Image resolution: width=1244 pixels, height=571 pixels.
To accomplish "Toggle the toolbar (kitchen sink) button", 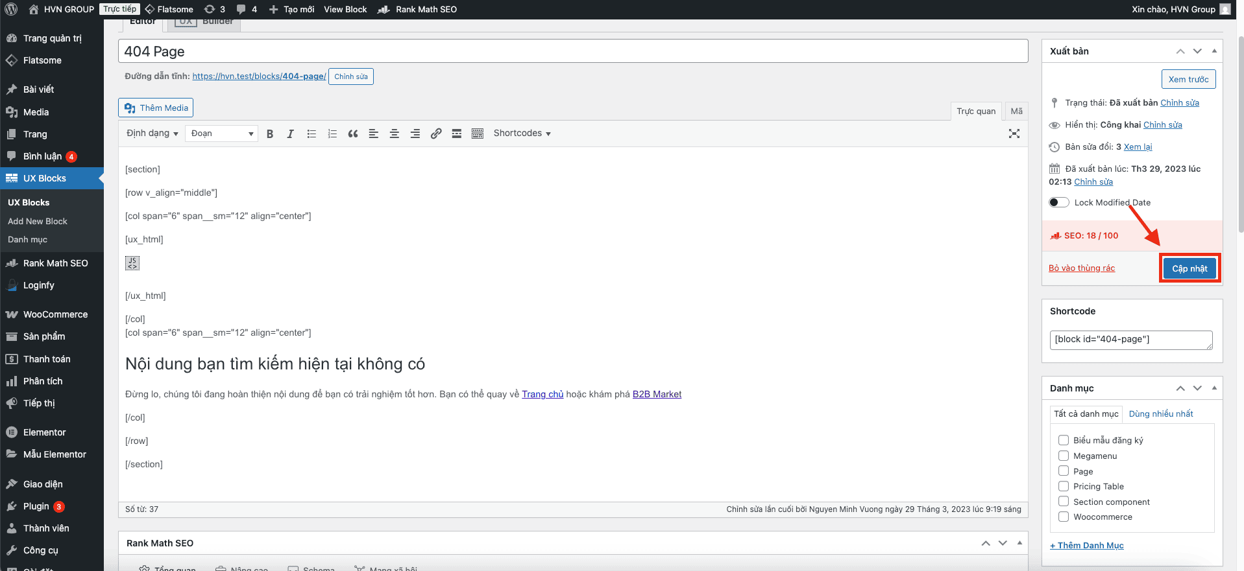I will 478,134.
